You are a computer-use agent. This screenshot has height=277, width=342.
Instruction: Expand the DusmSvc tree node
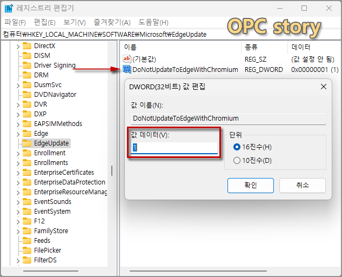18,85
